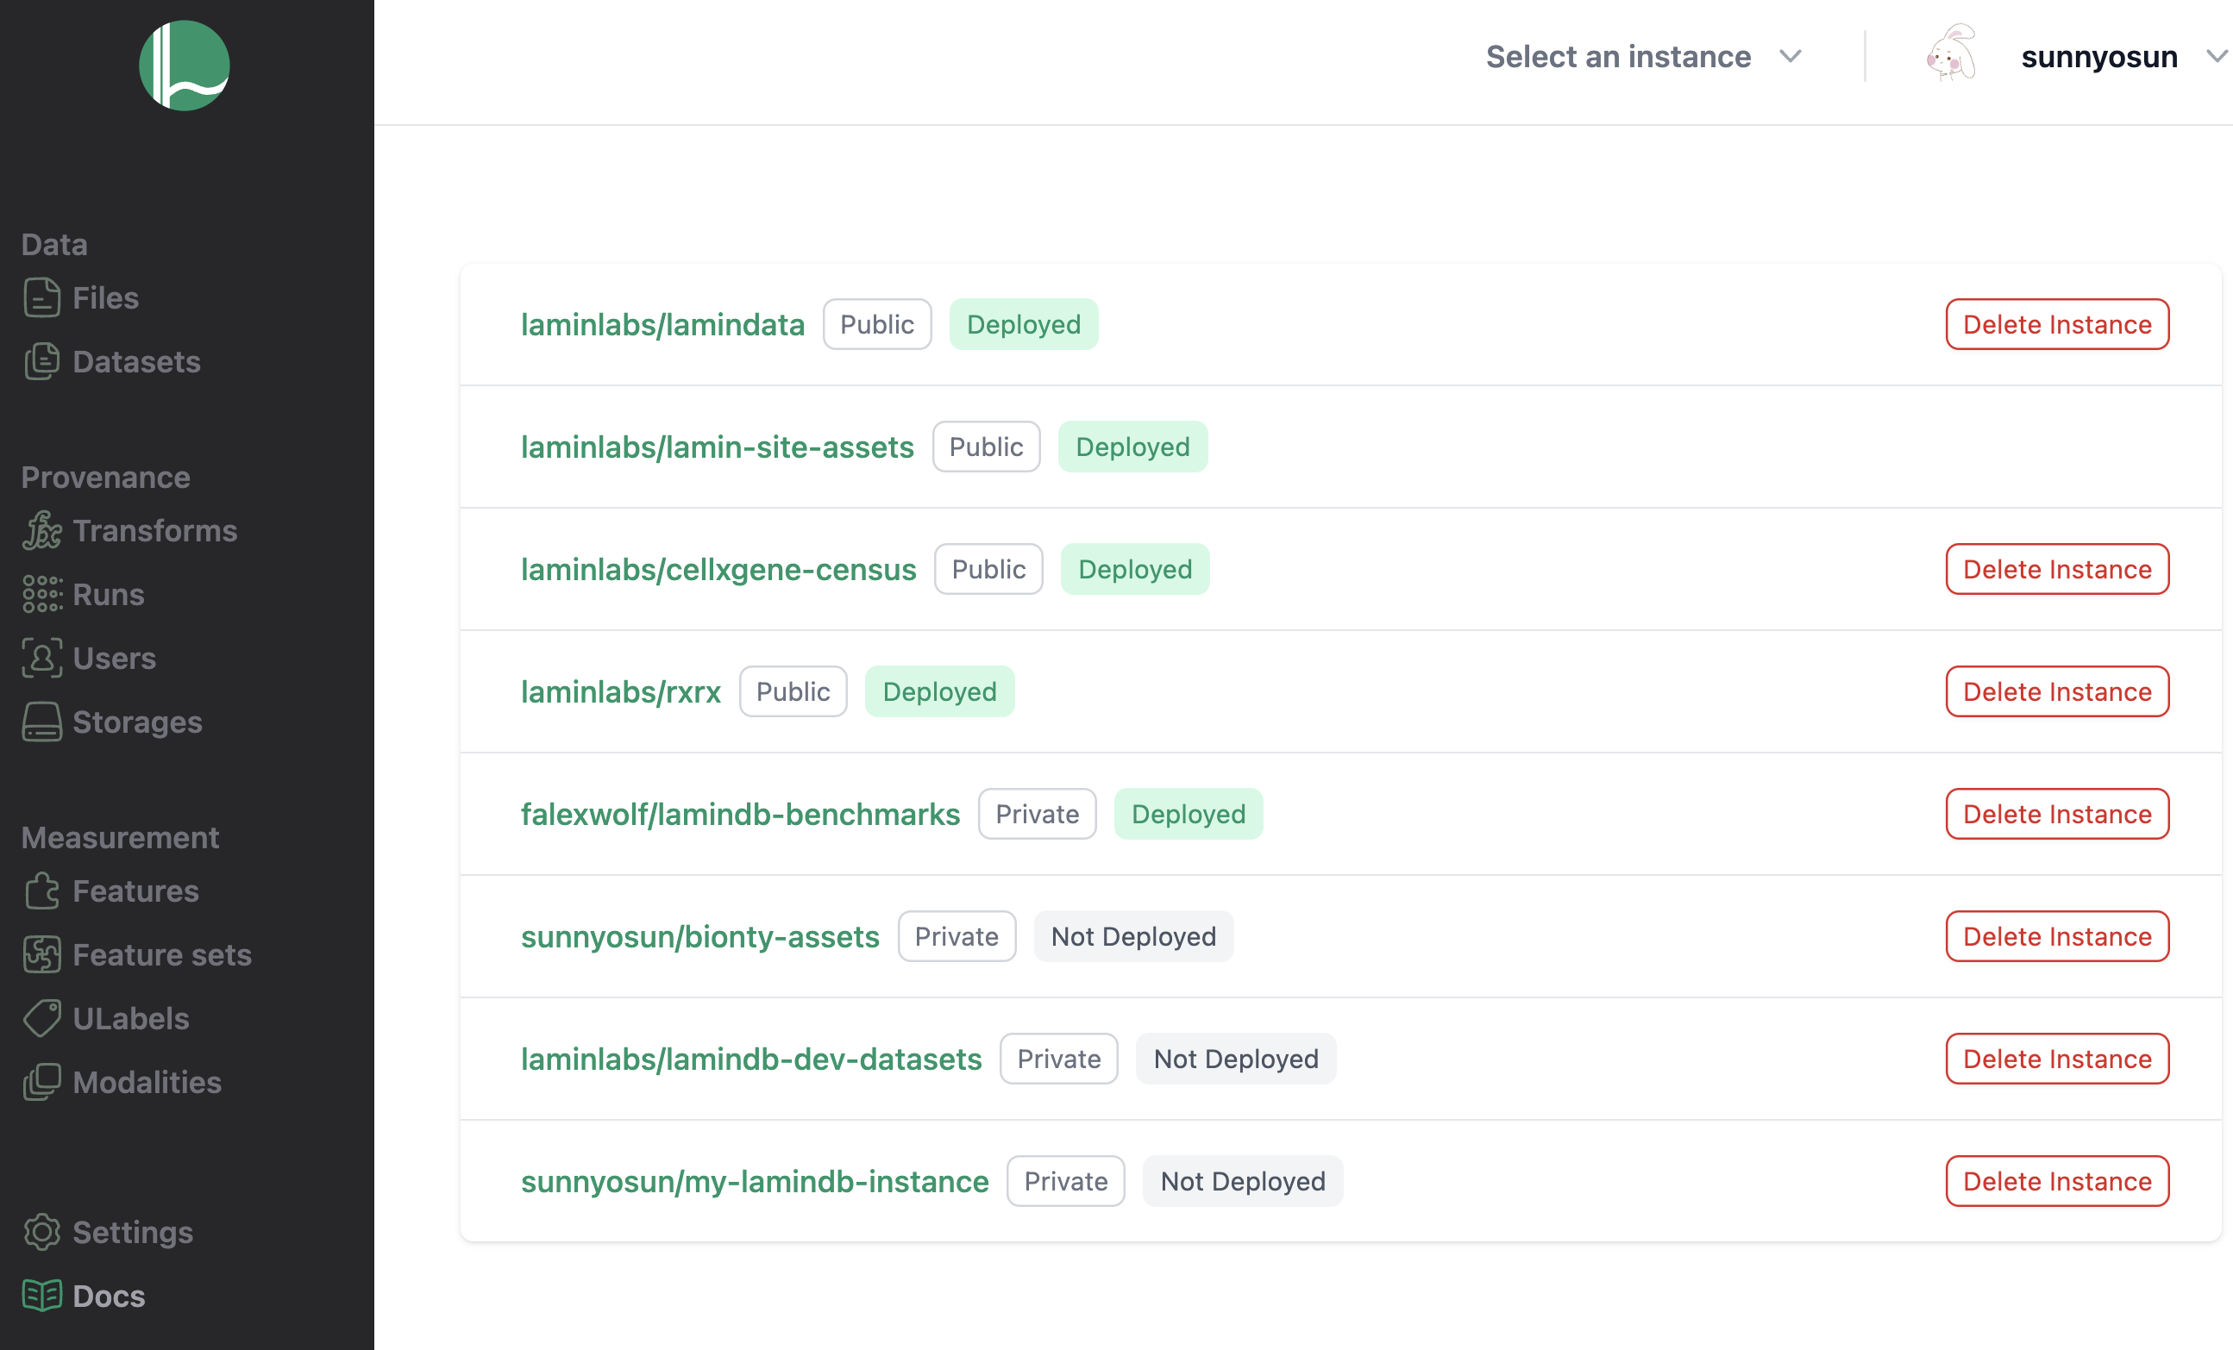Open Datasets via its sidebar icon
Viewport: 2233px width, 1350px height.
point(41,361)
